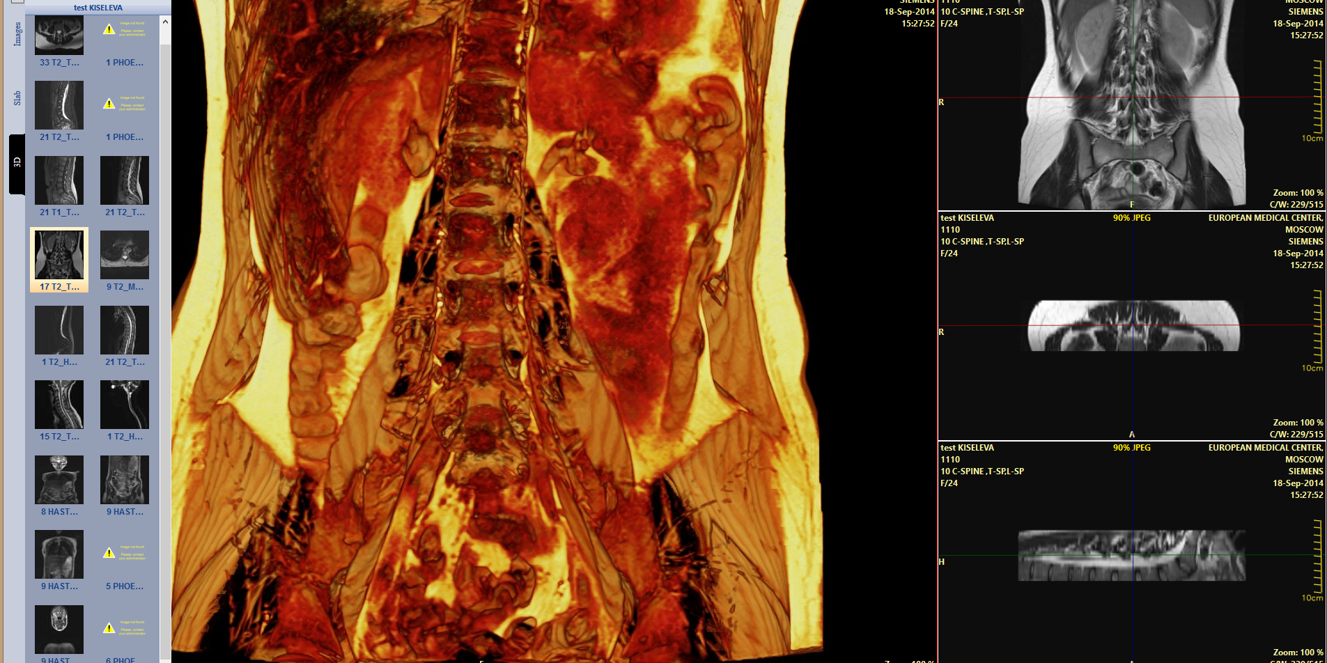Click the 1110 study ID in bottom view

click(950, 460)
